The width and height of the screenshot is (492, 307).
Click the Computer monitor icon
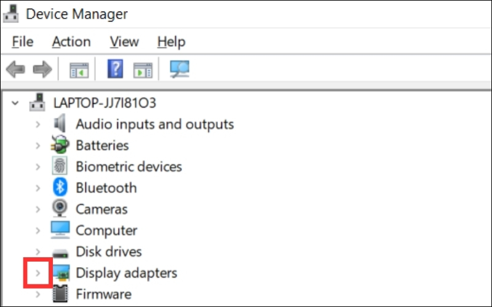point(60,230)
